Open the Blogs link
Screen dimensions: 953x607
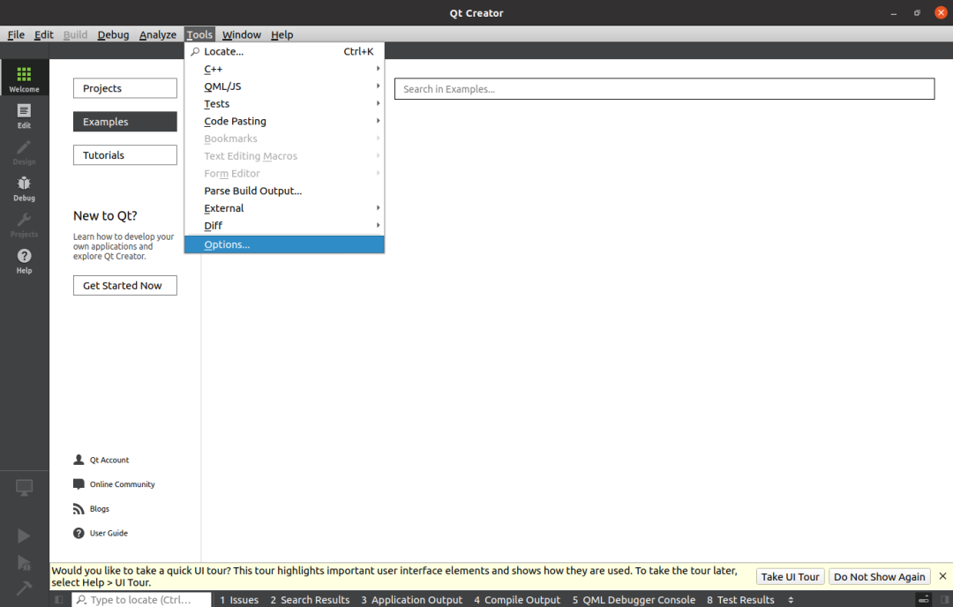click(x=100, y=508)
